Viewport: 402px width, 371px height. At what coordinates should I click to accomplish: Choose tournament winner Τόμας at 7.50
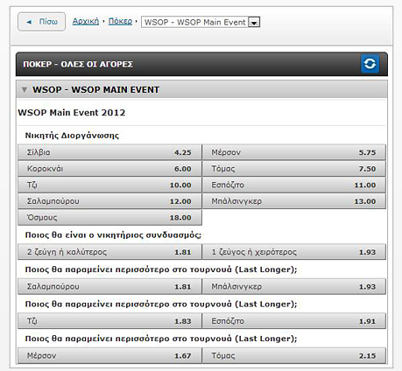pyautogui.click(x=294, y=169)
